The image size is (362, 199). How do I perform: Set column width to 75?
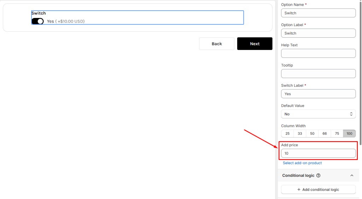[337, 133]
